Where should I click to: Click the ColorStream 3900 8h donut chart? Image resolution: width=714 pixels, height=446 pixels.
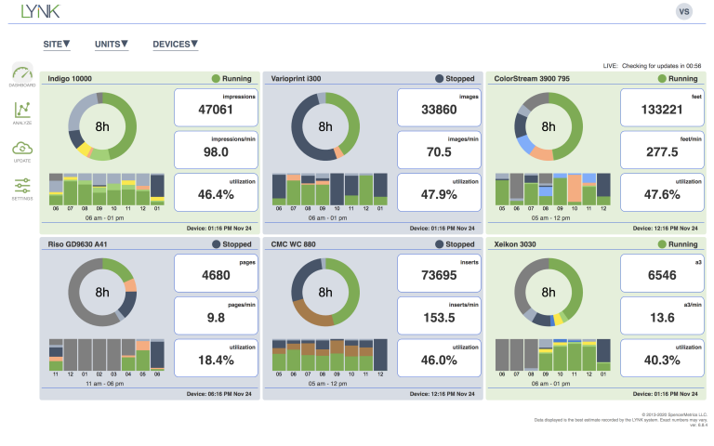(549, 126)
